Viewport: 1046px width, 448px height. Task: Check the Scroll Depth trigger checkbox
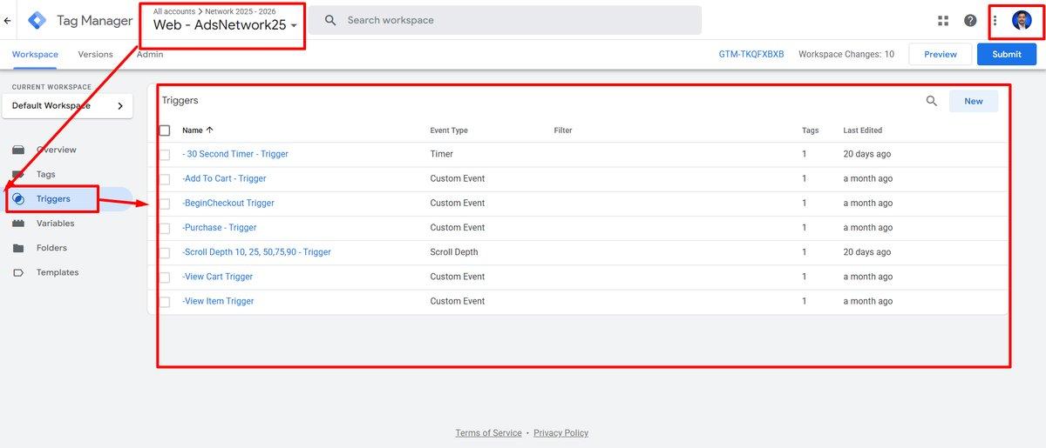[165, 252]
